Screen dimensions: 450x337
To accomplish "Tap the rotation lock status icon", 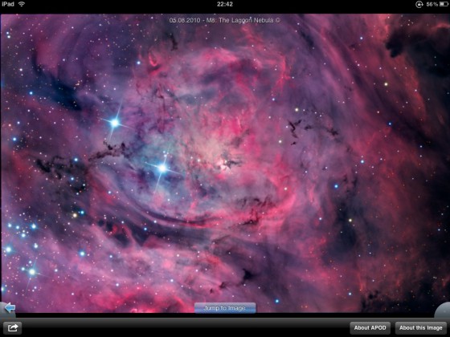I will 419,4.
